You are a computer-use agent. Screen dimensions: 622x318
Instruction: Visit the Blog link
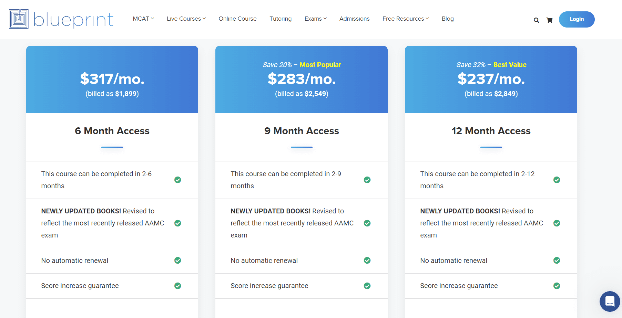[x=447, y=19]
